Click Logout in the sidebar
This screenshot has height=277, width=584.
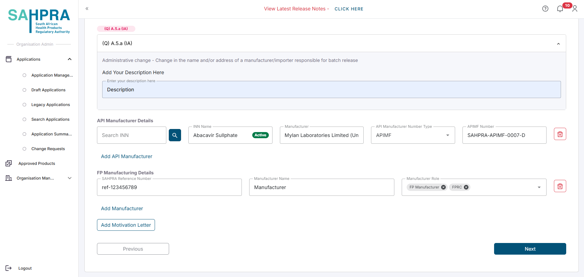[25, 268]
